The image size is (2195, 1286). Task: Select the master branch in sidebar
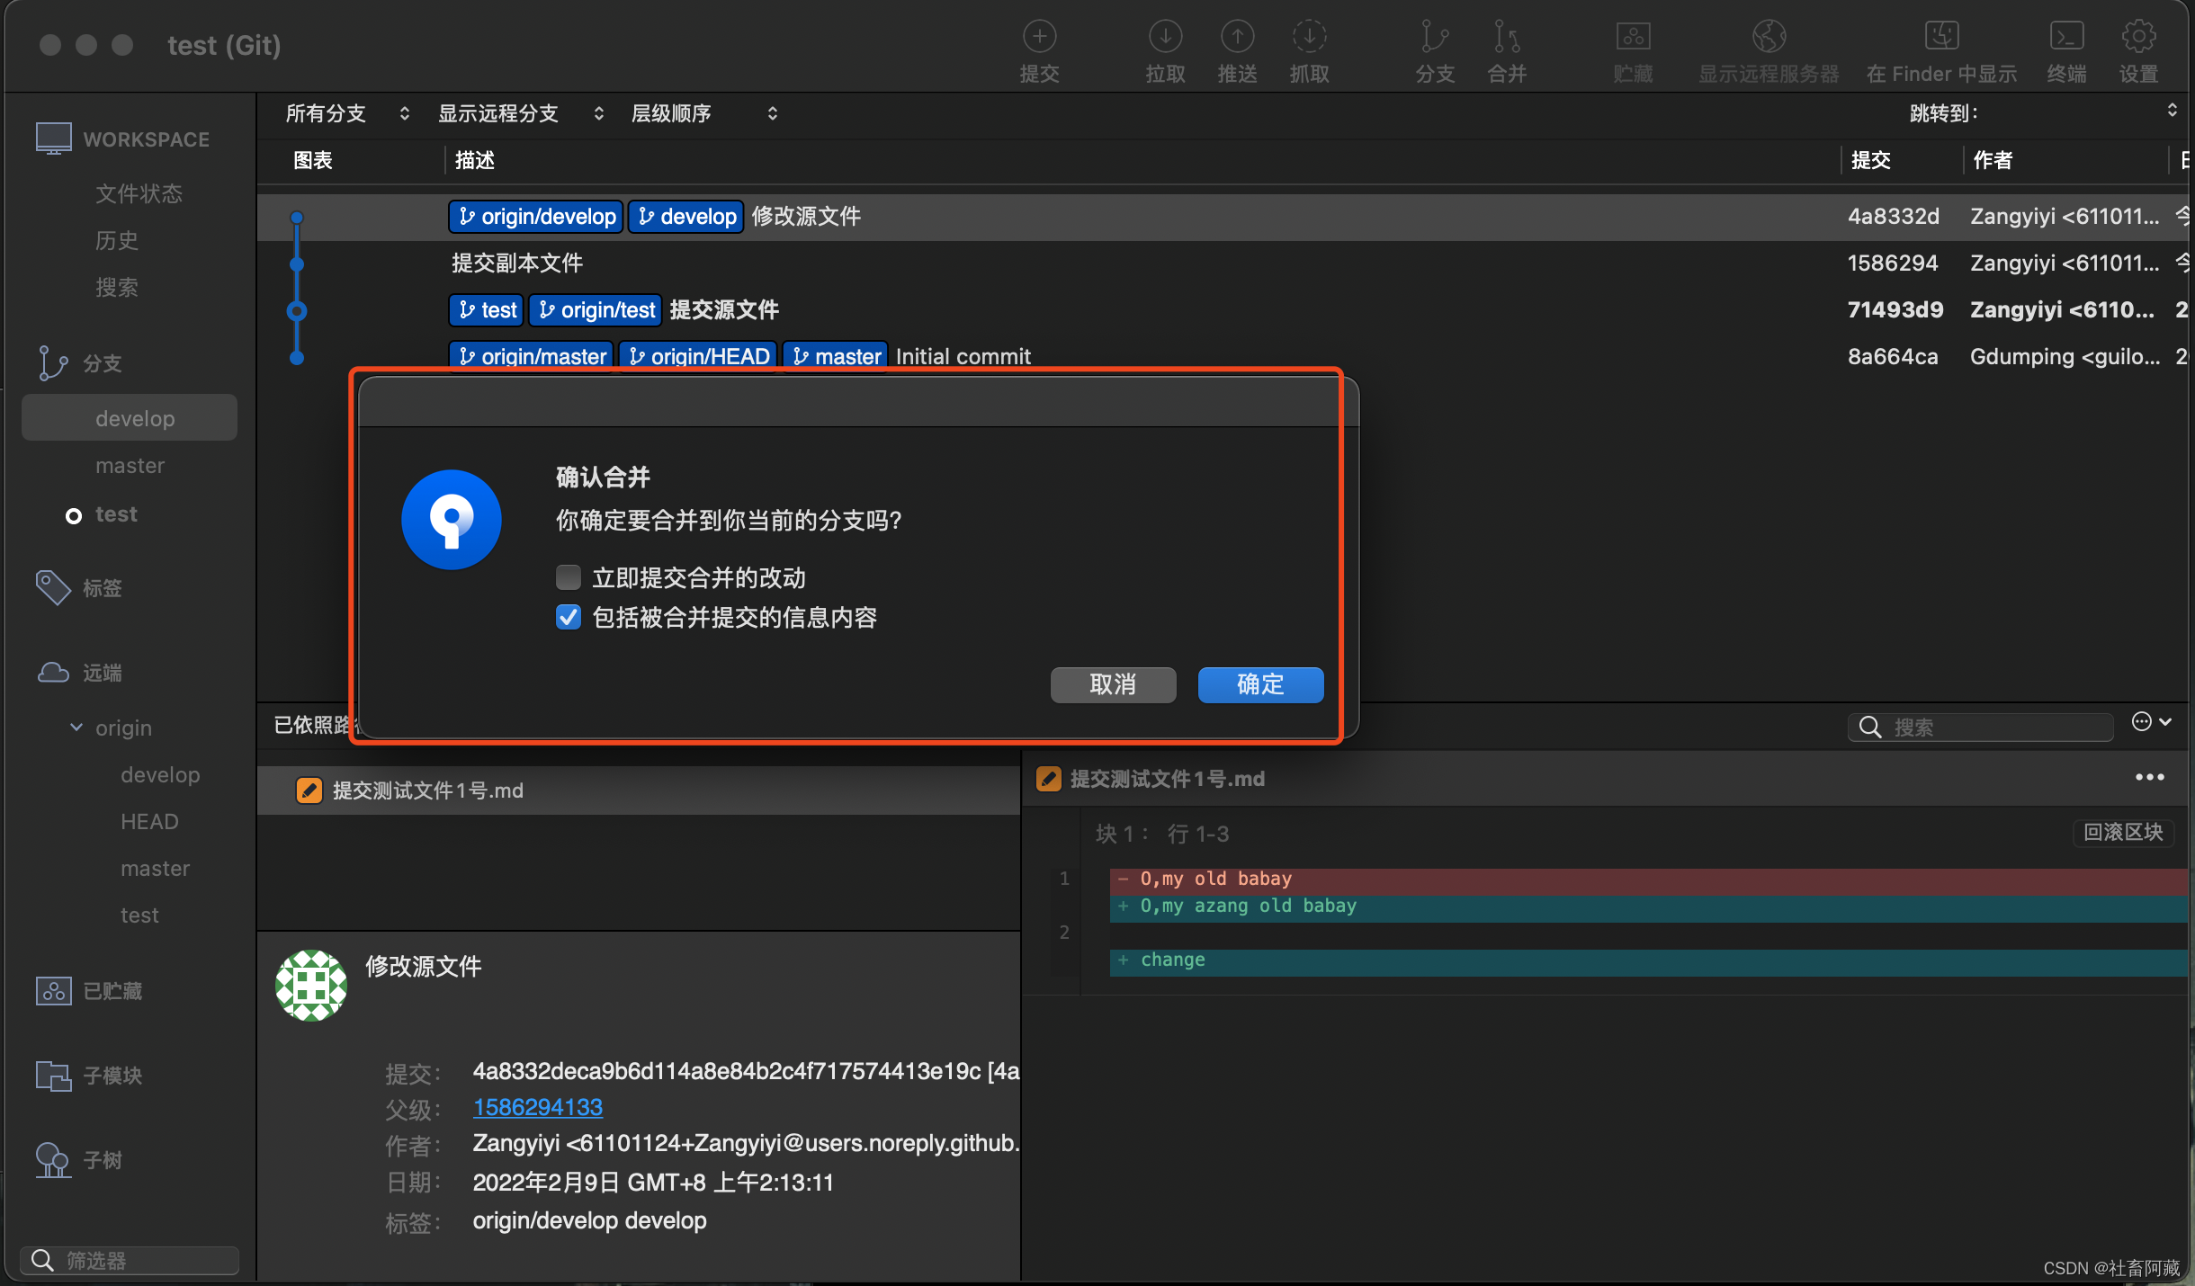coord(130,466)
